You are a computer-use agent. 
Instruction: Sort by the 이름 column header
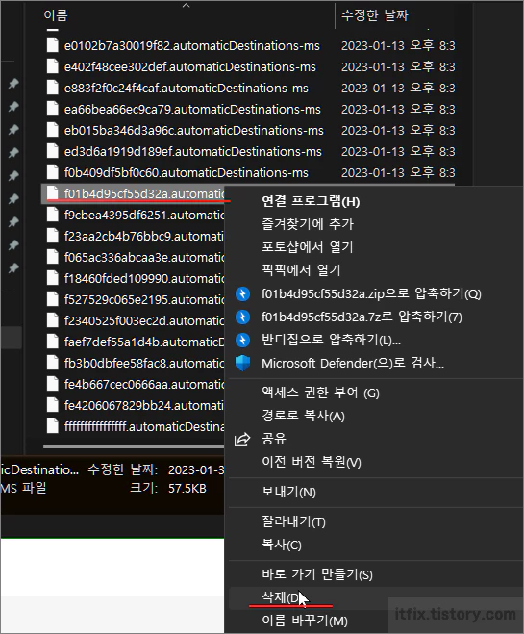(56, 15)
